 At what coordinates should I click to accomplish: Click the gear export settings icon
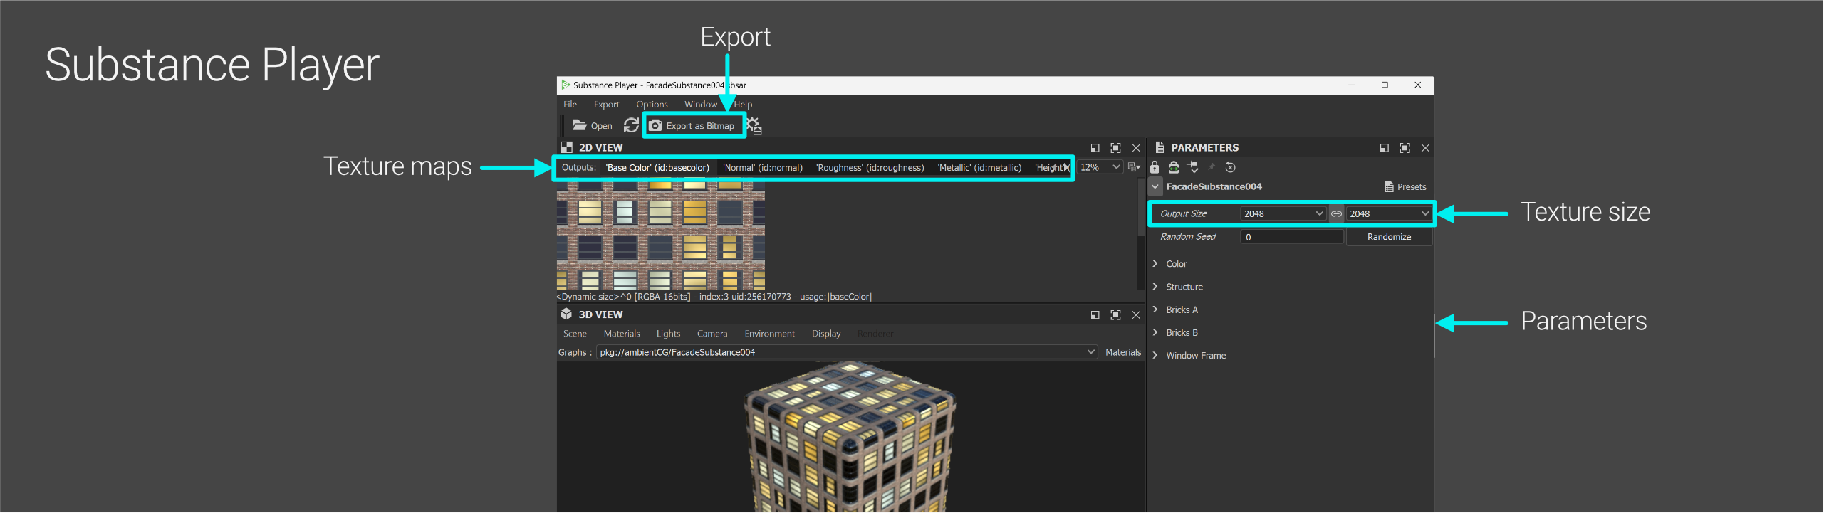tap(754, 126)
